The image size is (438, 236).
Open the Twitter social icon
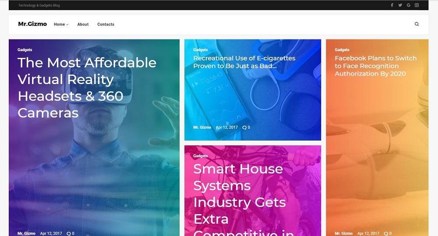(400, 5)
